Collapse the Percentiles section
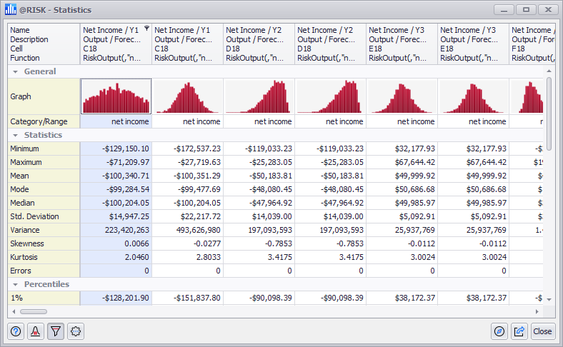The width and height of the screenshot is (563, 347). coord(14,284)
